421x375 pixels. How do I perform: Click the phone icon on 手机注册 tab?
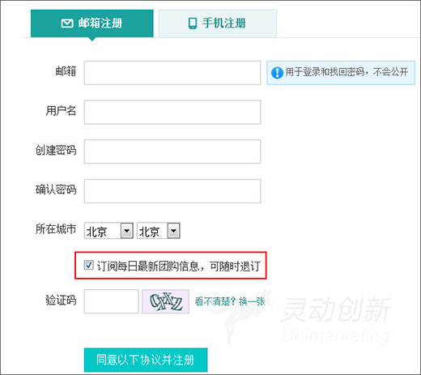tap(193, 23)
